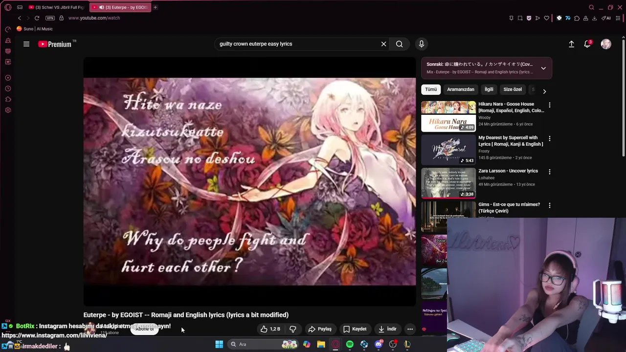Open YouTube account avatar menu
This screenshot has width=626, height=352.
(x=606, y=44)
